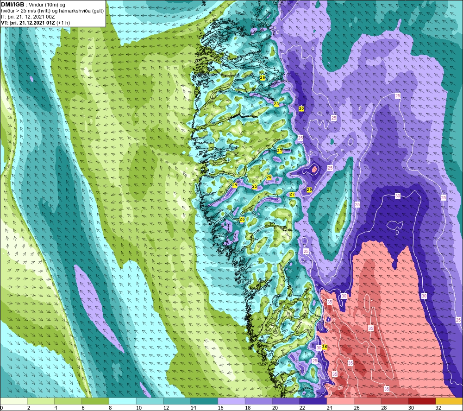Click the legend tick label '14'
This screenshot has height=411, width=463.
click(x=193, y=408)
